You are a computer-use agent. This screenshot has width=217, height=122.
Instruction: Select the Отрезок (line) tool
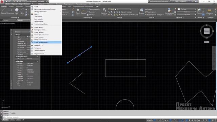click(x=3, y=11)
